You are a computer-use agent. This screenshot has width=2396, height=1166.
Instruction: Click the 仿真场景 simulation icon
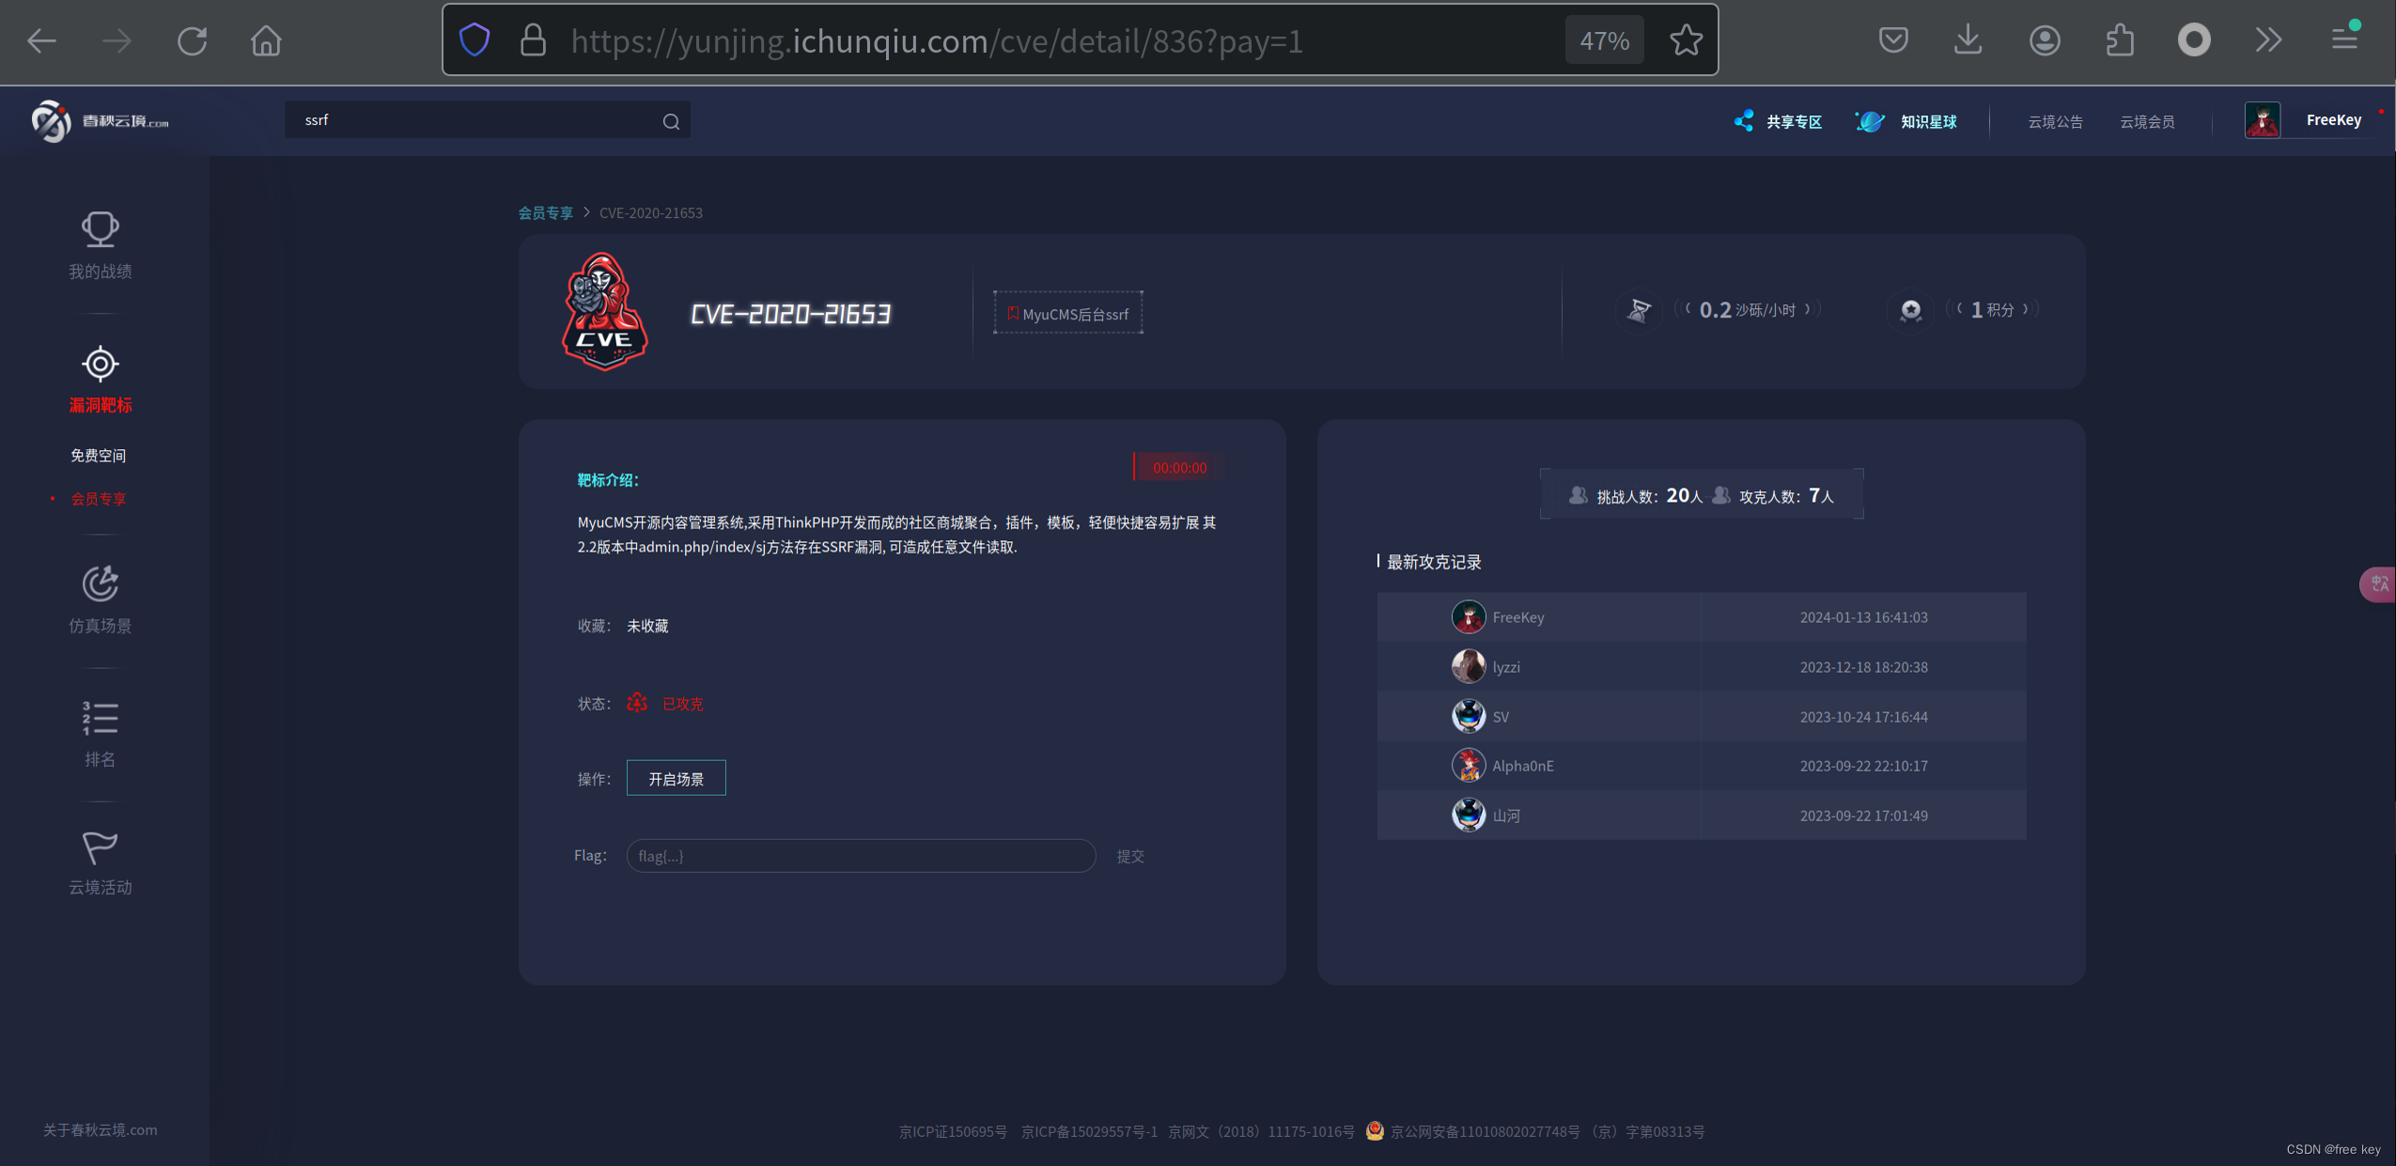pos(100,583)
